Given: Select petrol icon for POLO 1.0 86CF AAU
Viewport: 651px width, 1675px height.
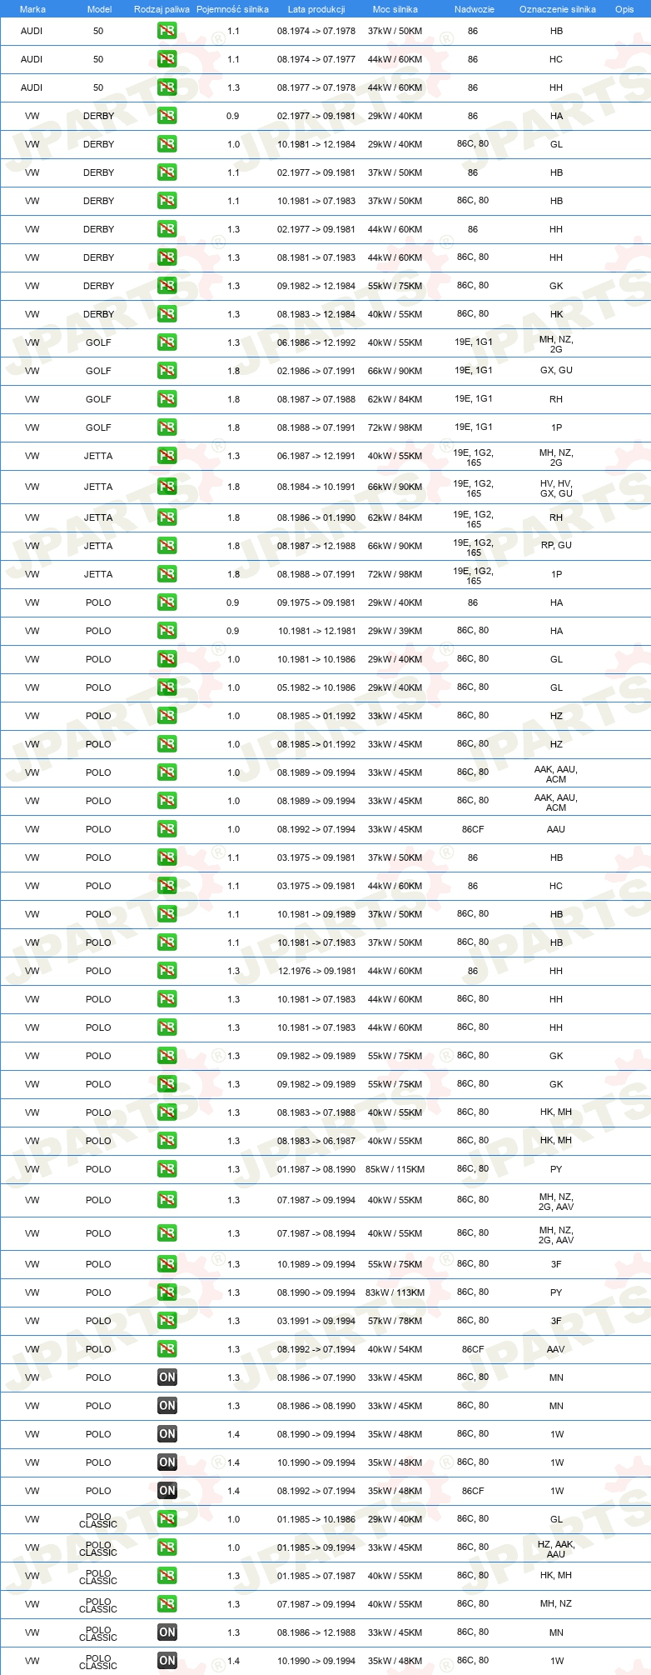Looking at the screenshot, I should coord(166,829).
